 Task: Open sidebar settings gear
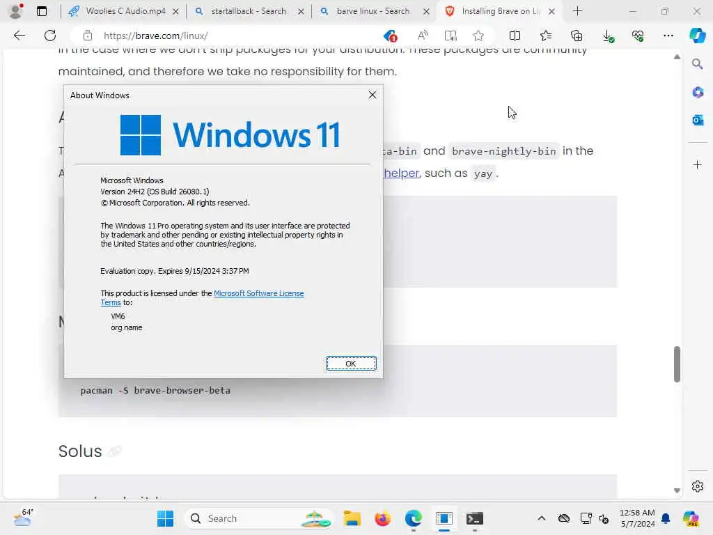698,486
